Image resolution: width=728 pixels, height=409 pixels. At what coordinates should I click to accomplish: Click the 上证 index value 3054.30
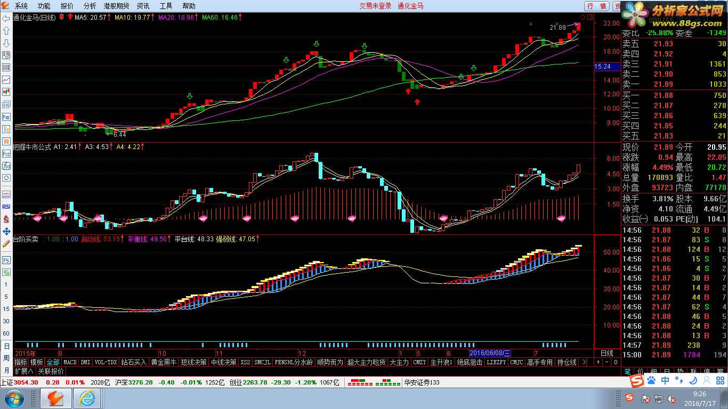pyautogui.click(x=26, y=382)
